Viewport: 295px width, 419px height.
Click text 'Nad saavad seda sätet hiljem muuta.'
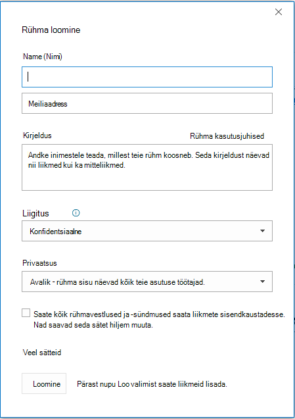pyautogui.click(x=93, y=325)
